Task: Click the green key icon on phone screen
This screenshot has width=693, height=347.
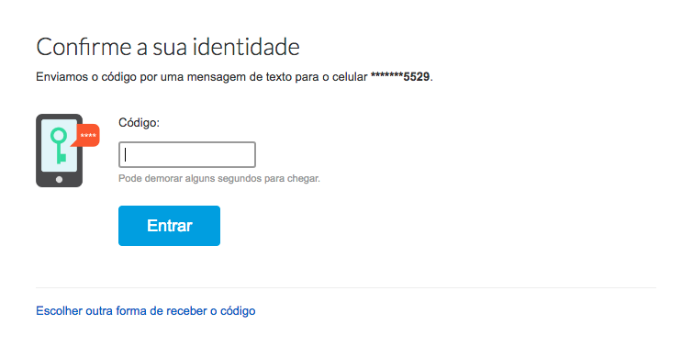Action: click(59, 145)
